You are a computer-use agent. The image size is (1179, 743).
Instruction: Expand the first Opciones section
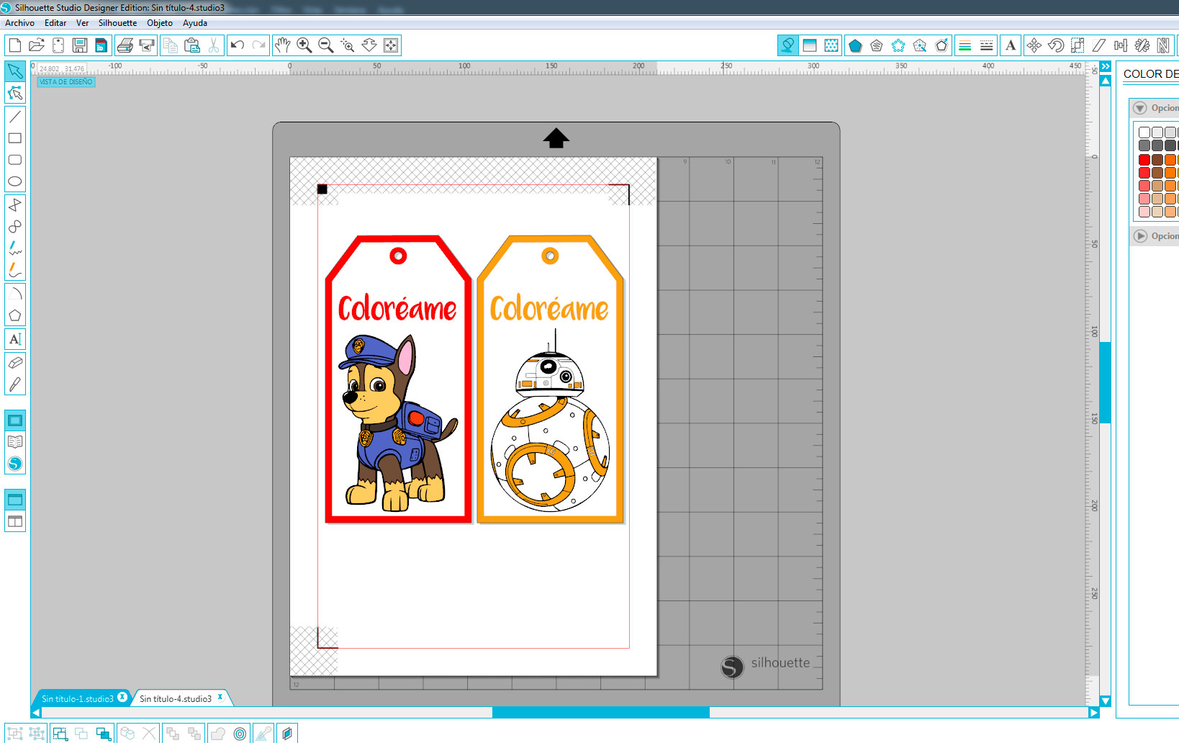point(1140,108)
